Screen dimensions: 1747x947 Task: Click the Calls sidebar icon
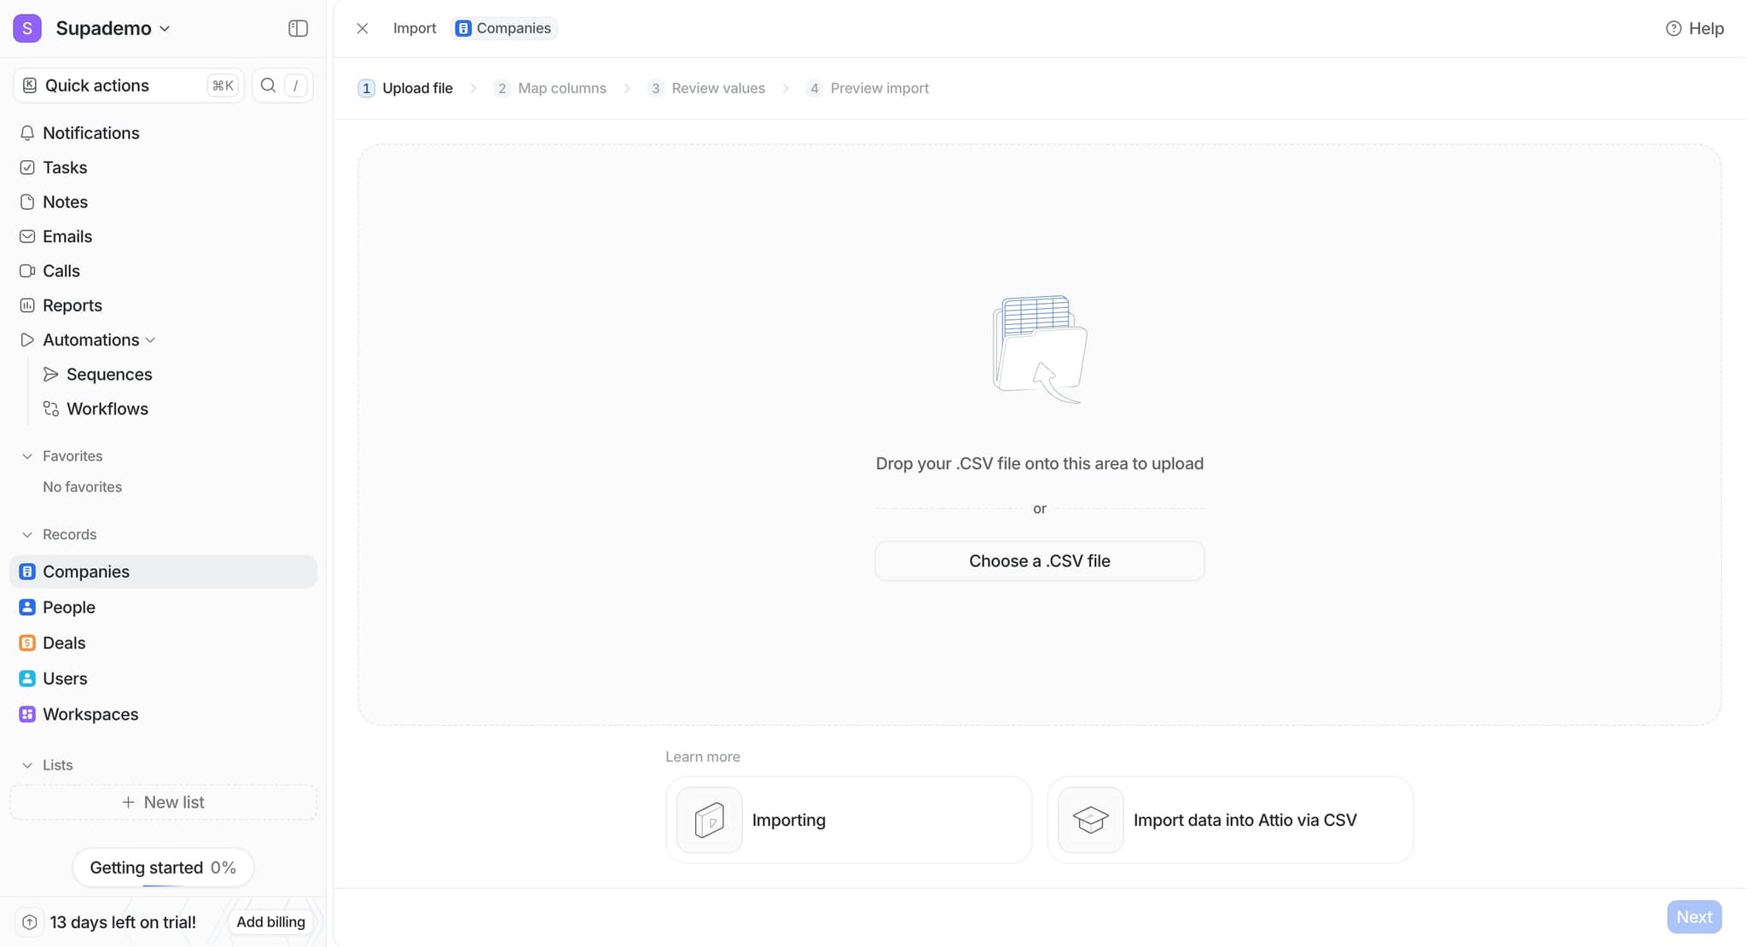coord(28,270)
